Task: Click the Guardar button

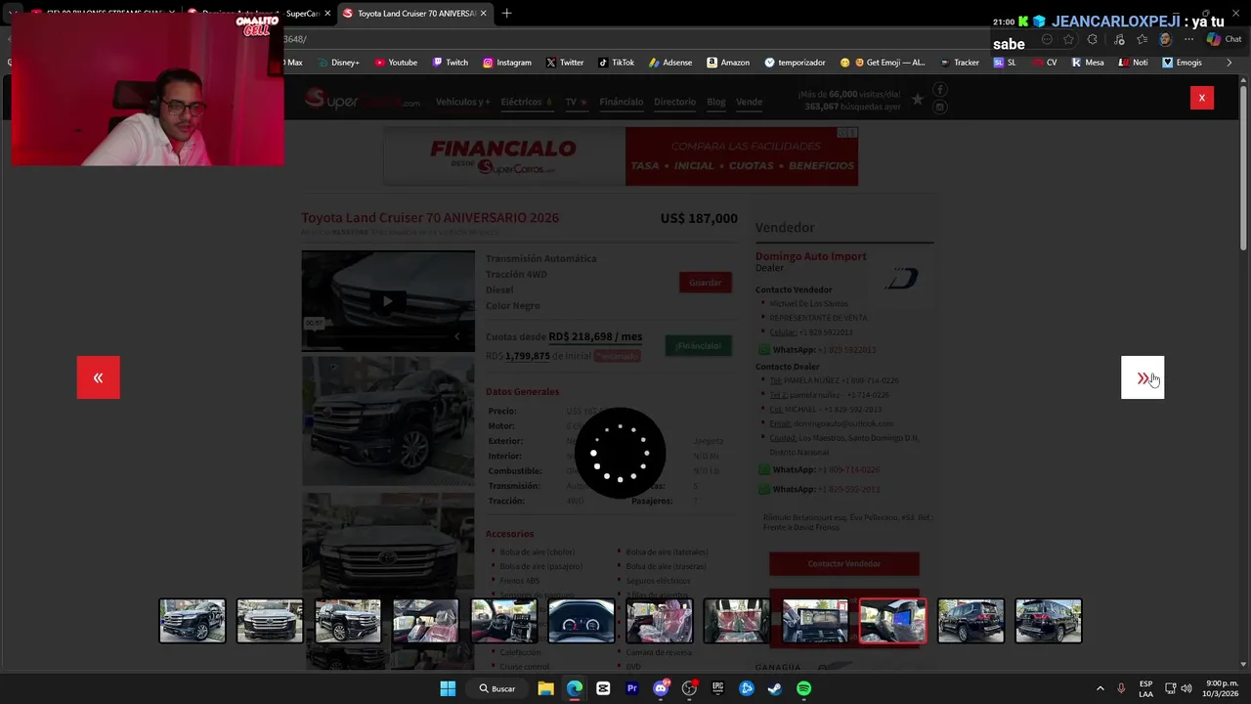Action: point(705,283)
